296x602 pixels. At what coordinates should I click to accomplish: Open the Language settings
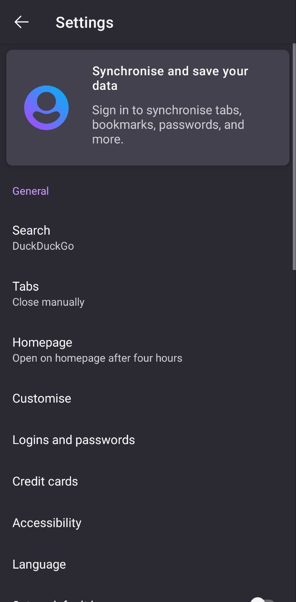148,564
